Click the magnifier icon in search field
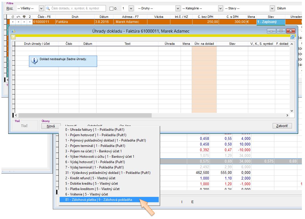Screen dimensions: 305x219 click(x=48, y=9)
